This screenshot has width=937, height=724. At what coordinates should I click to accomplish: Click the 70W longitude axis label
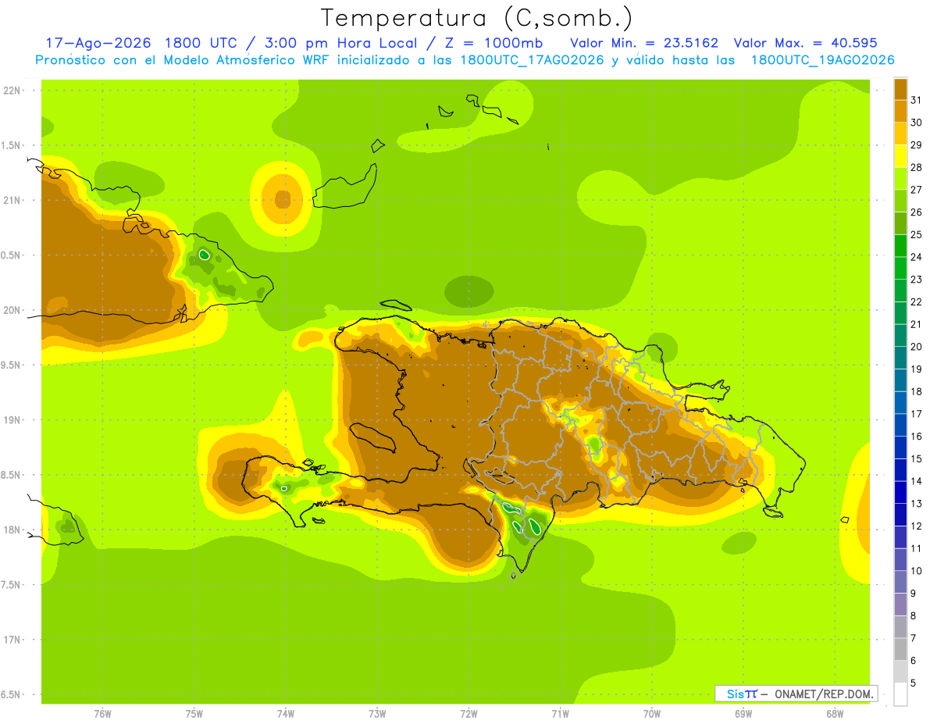click(x=652, y=713)
